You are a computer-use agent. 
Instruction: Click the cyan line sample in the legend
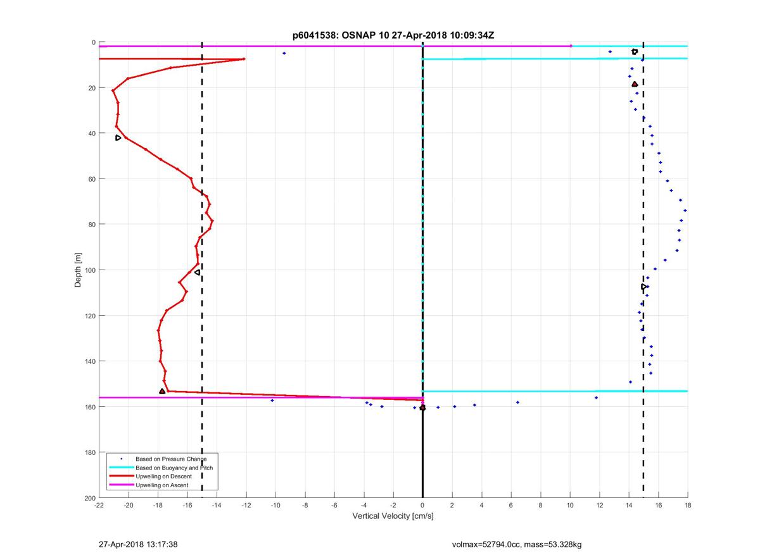point(121,467)
